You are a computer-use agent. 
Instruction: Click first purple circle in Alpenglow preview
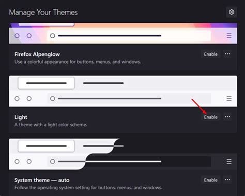point(17,36)
